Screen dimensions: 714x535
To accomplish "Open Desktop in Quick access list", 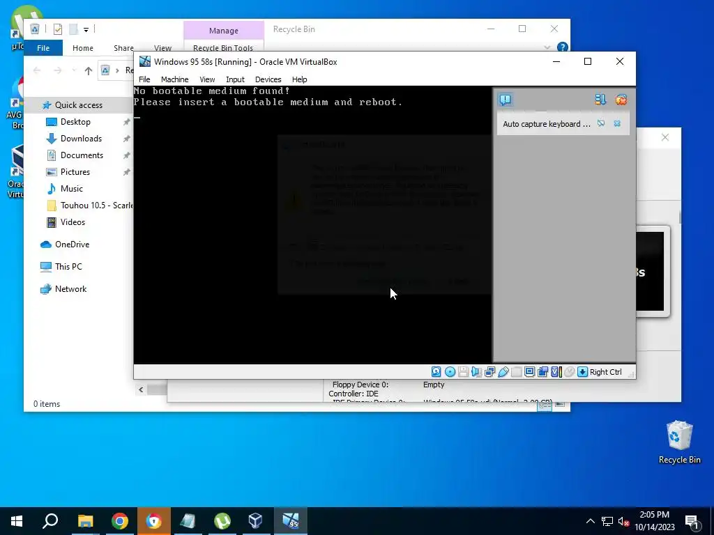I will click(x=75, y=122).
